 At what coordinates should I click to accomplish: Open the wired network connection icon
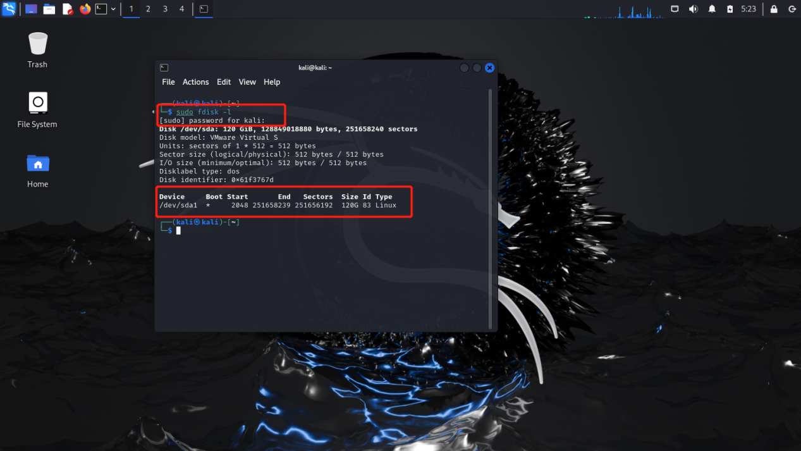tap(675, 9)
